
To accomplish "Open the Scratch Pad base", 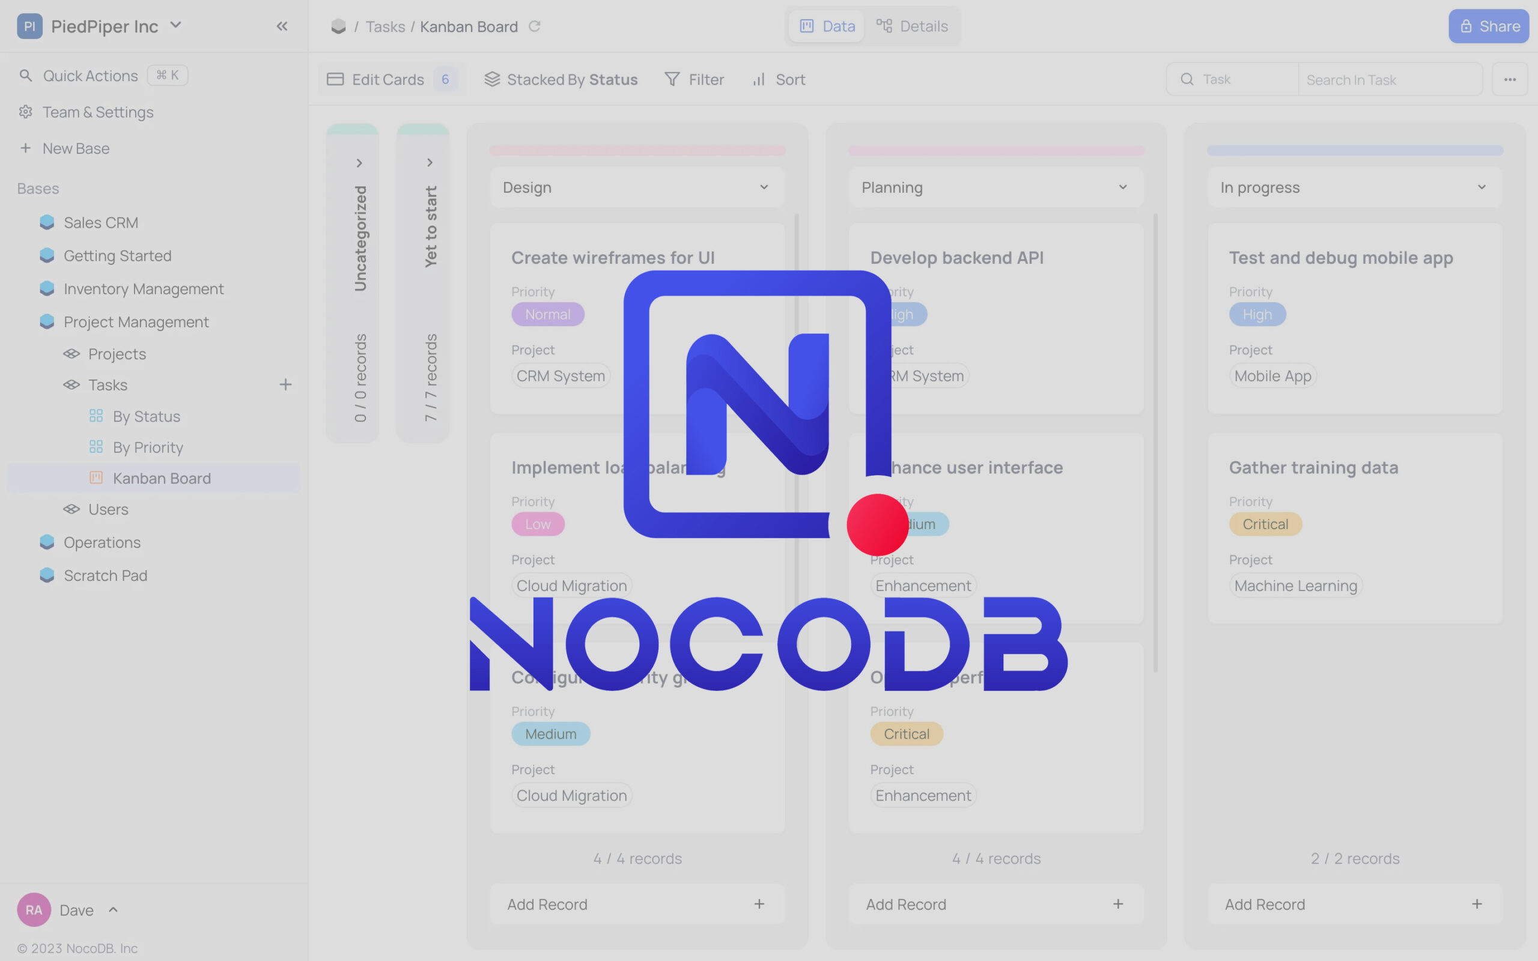I will pyautogui.click(x=106, y=575).
